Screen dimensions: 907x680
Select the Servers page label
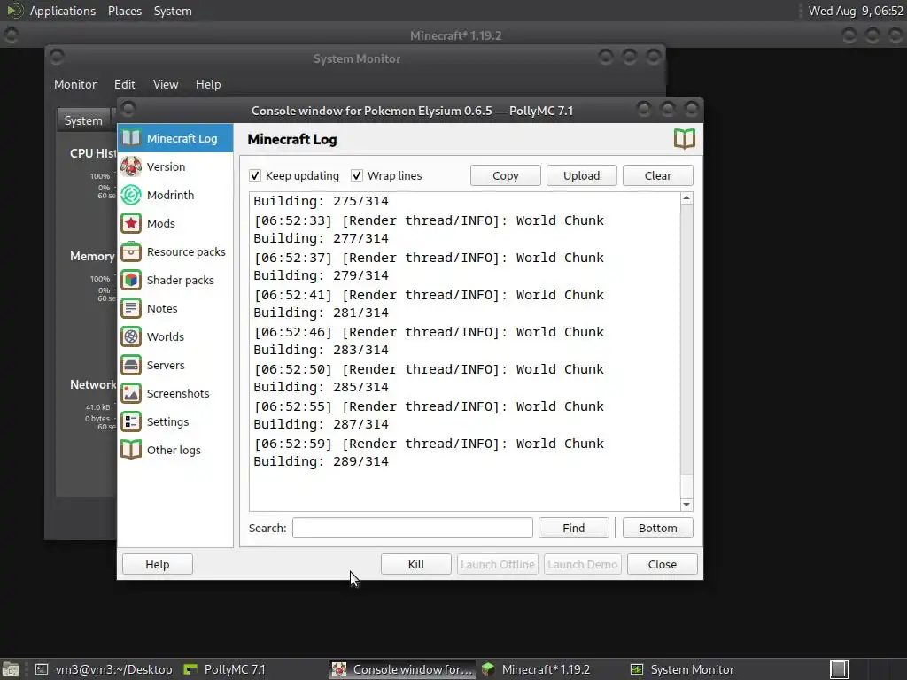pos(166,365)
